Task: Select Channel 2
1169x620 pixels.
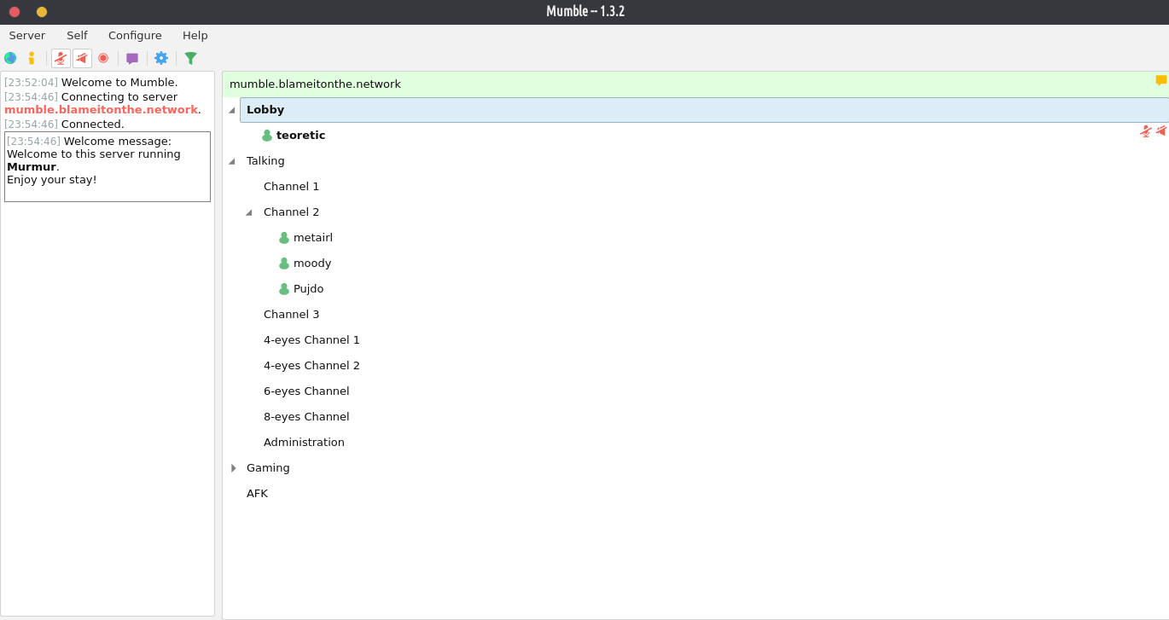Action: tap(291, 212)
